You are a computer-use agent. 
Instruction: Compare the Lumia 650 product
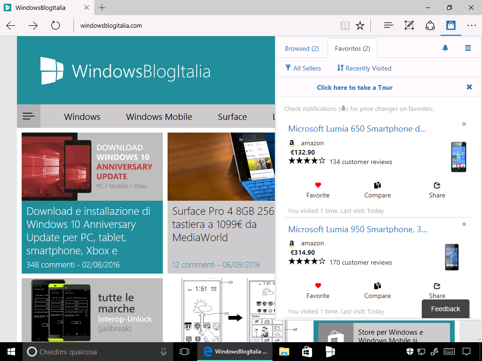click(378, 190)
